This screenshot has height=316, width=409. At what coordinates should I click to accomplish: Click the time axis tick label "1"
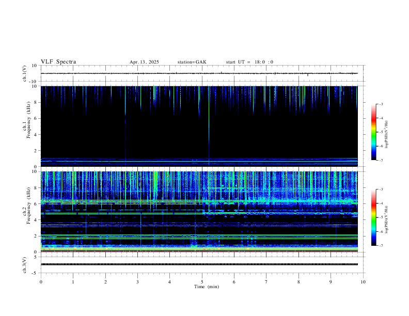[x=73, y=282]
